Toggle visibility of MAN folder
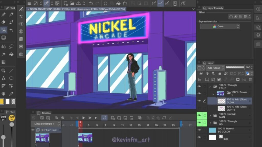Screen dimensions: 262x147 coord(199,116)
